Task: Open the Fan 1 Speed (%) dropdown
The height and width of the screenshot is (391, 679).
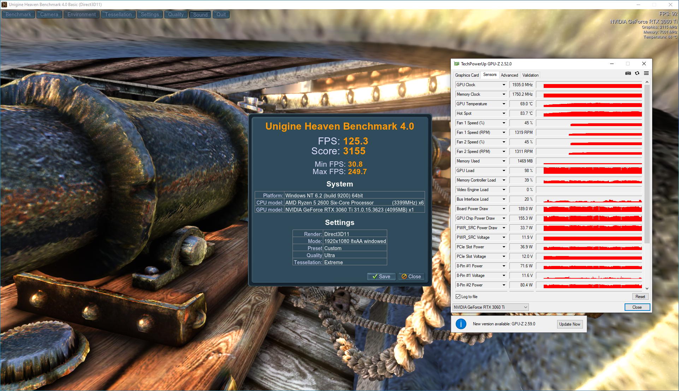Action: pos(504,123)
